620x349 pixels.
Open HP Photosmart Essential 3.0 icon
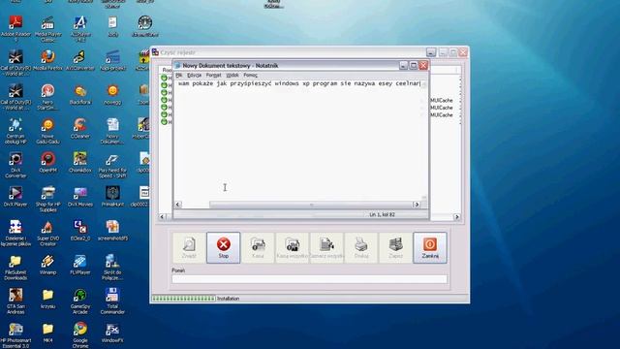[x=15, y=335]
